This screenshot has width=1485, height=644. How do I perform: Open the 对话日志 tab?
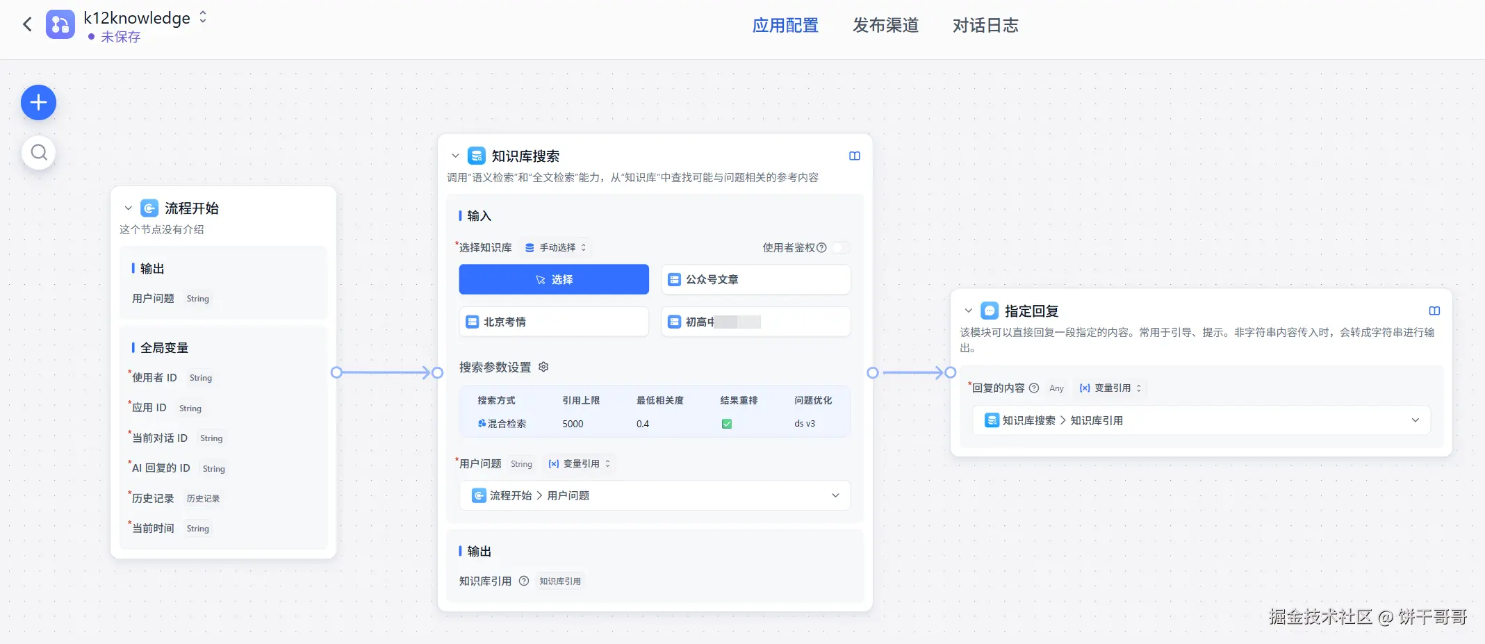click(985, 26)
